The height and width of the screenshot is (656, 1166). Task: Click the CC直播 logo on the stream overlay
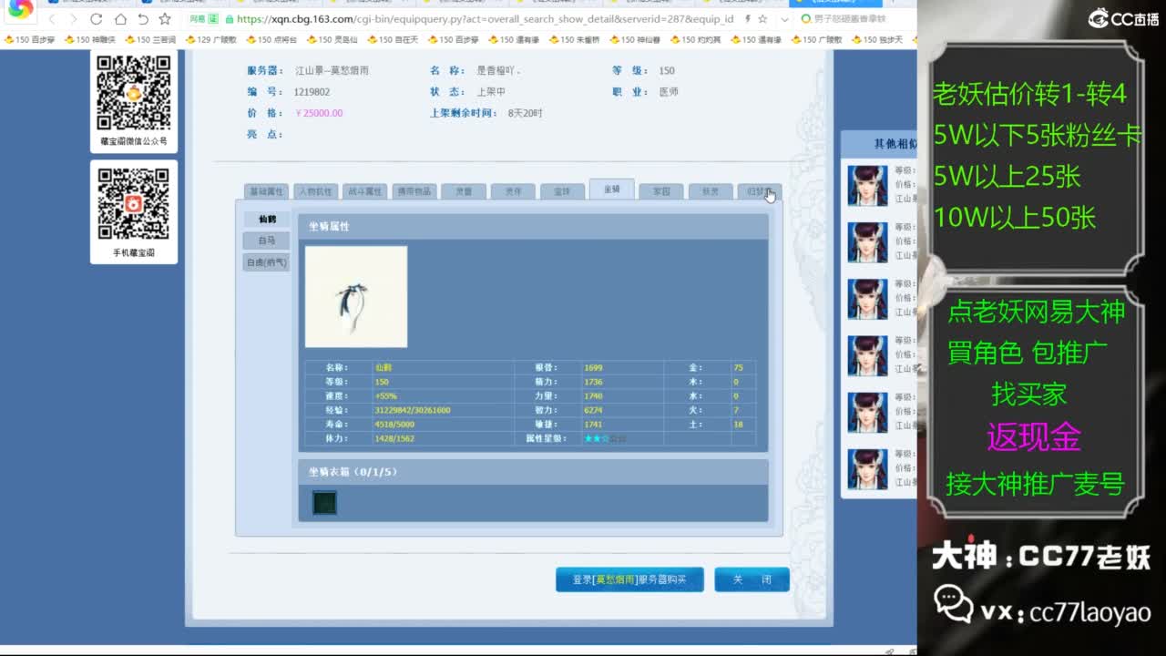point(1123,17)
